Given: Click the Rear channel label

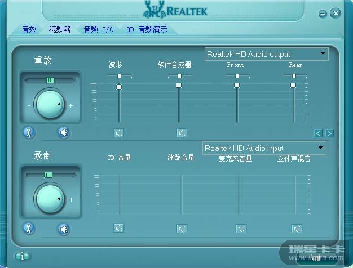Looking at the screenshot, I should tap(295, 65).
